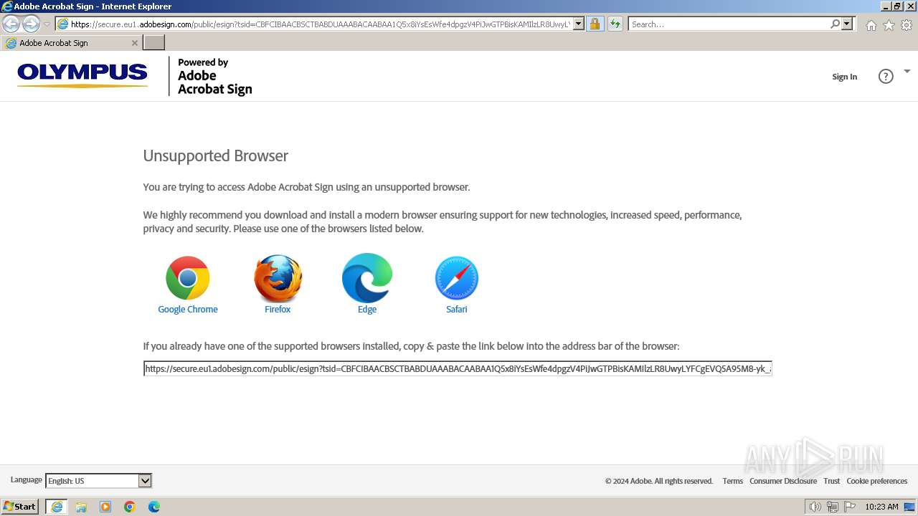Expand the help dropdown arrow in header

click(x=907, y=71)
